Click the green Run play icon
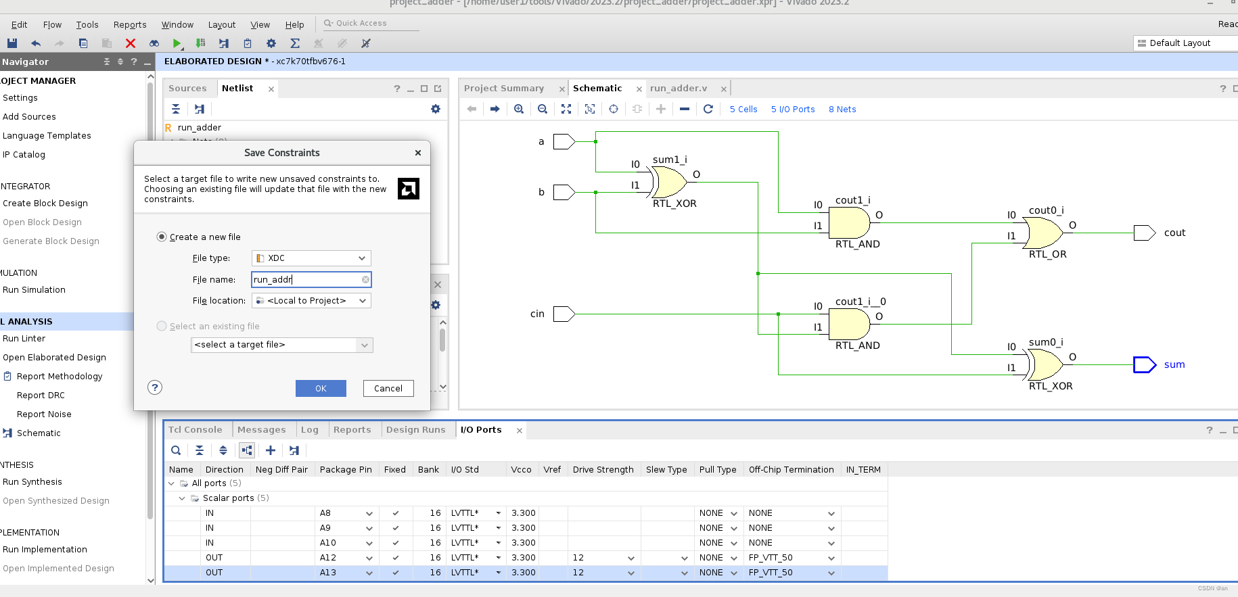This screenshot has height=597, width=1238. (x=177, y=43)
